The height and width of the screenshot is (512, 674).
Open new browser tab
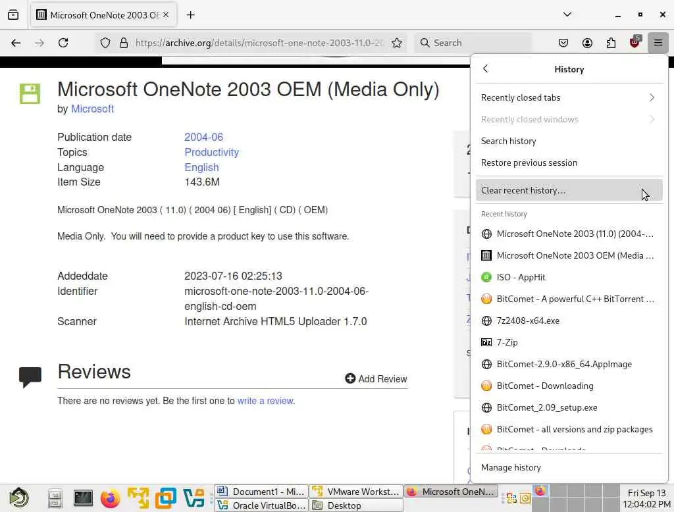click(190, 15)
